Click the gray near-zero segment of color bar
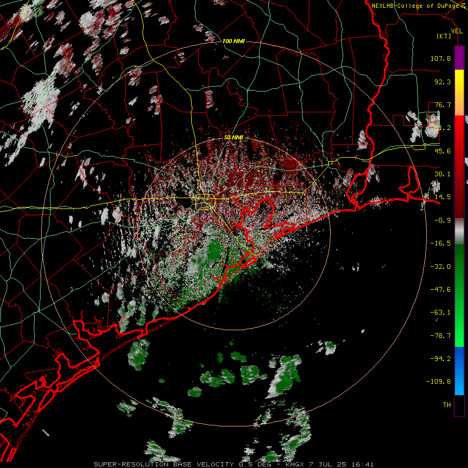468x468 pixels. pos(459,231)
